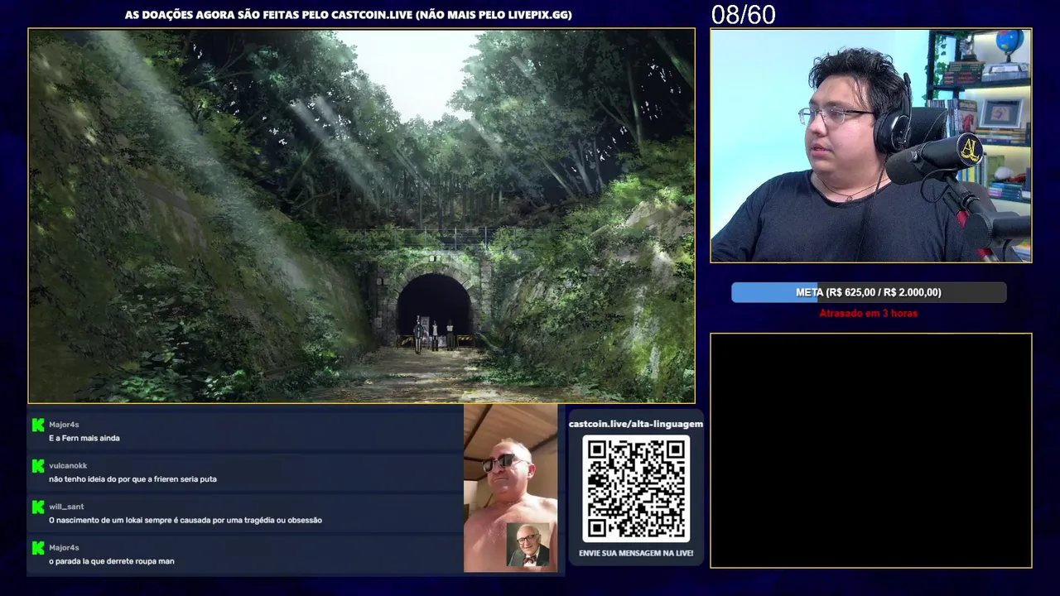The image size is (1060, 596).
Task: Click the Kick icon beside Major4s's first message
Action: point(38,425)
